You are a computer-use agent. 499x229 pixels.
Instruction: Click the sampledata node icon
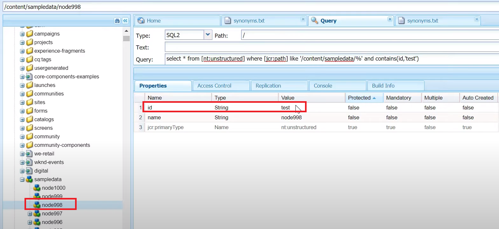[29, 179]
